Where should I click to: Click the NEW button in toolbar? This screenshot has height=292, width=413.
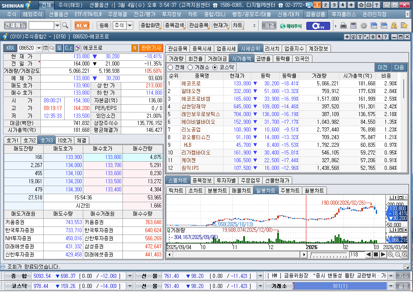coord(82,25)
